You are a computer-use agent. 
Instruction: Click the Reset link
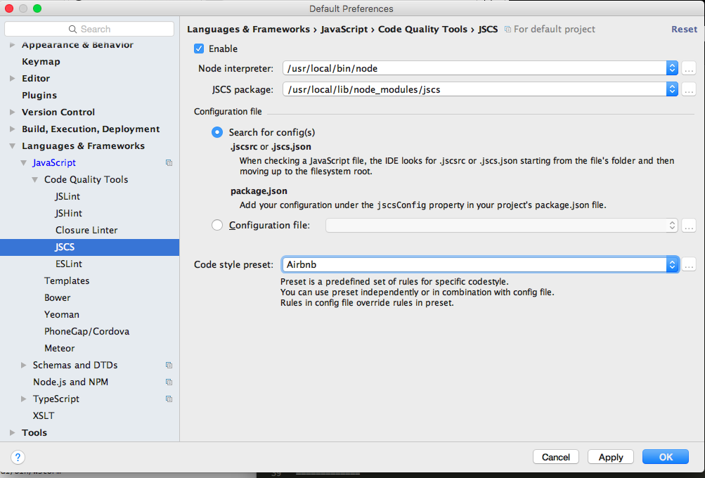click(683, 29)
